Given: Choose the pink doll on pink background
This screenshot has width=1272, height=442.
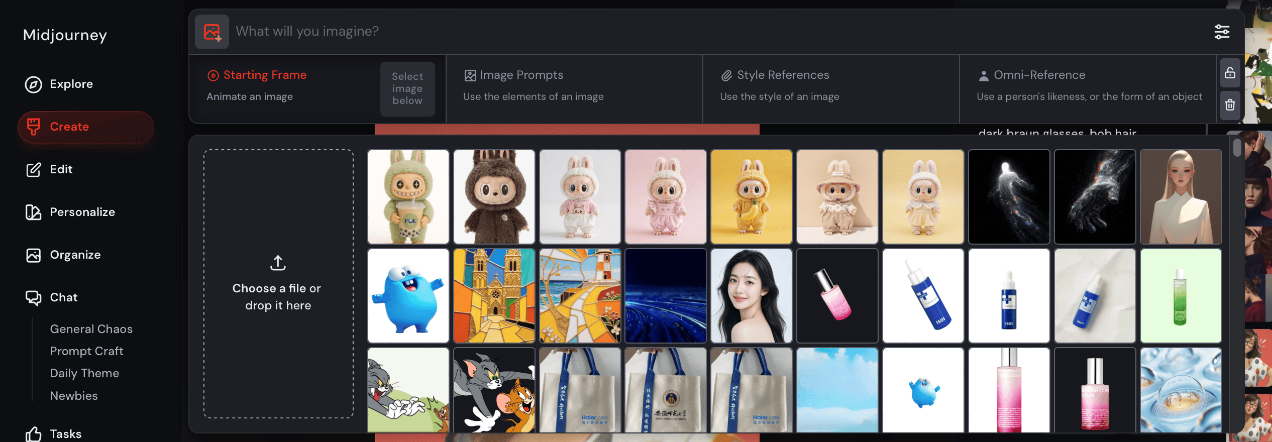Looking at the screenshot, I should [x=666, y=197].
